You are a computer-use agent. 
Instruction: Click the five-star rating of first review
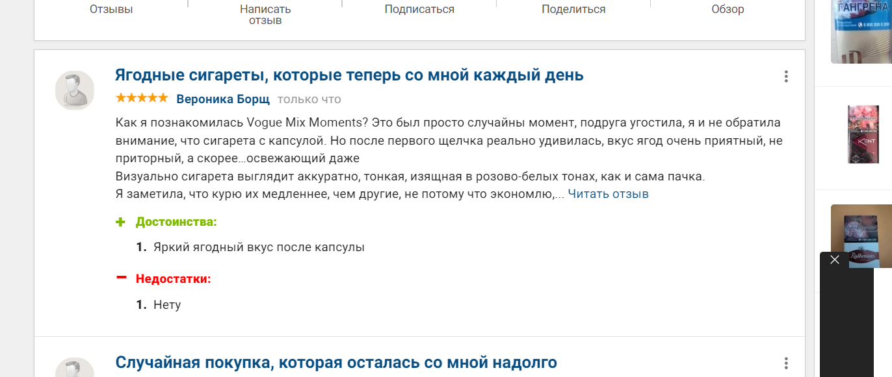[141, 99]
